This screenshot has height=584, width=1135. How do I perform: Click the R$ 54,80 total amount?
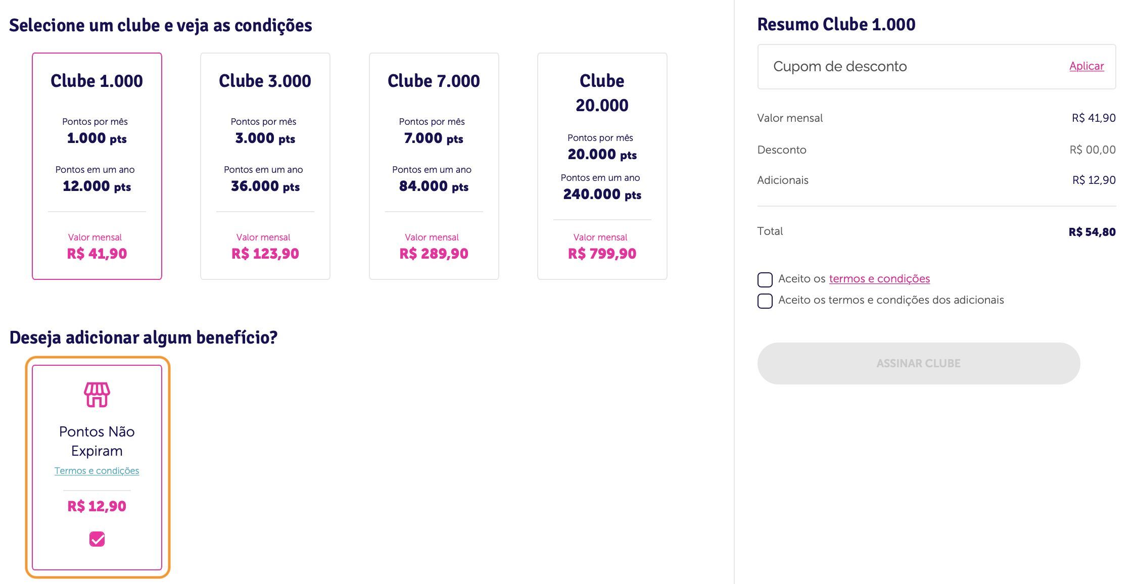pos(1092,232)
